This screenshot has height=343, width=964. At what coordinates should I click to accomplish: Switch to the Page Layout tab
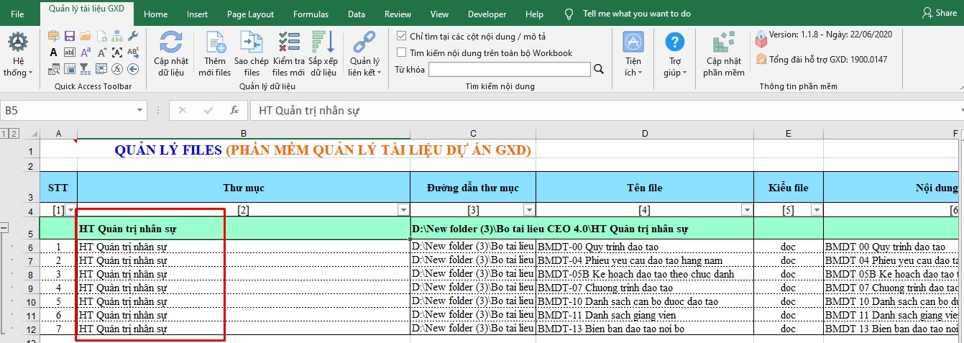pos(250,14)
